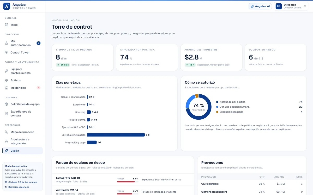This screenshot has width=313, height=195.
Task: Click the Entrega e instalación 6 d bar
Action: tap(116, 135)
